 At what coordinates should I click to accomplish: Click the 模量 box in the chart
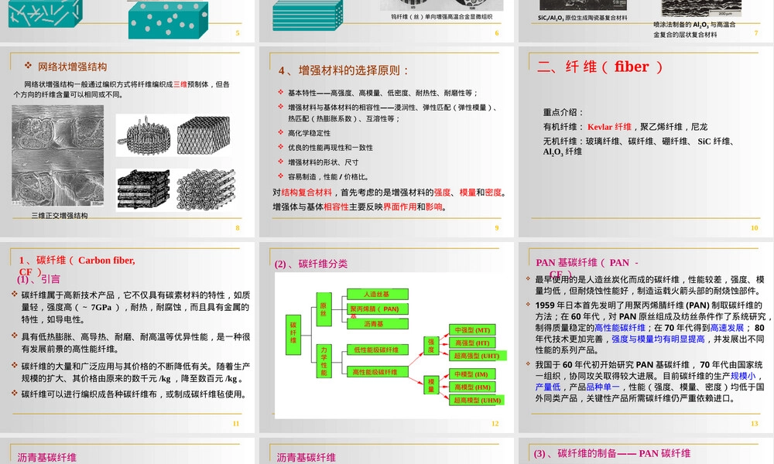tap(431, 385)
